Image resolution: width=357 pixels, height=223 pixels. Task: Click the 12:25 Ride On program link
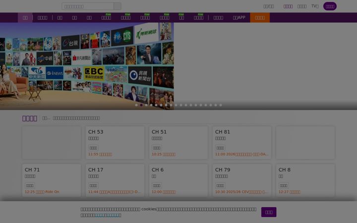tap(42, 192)
